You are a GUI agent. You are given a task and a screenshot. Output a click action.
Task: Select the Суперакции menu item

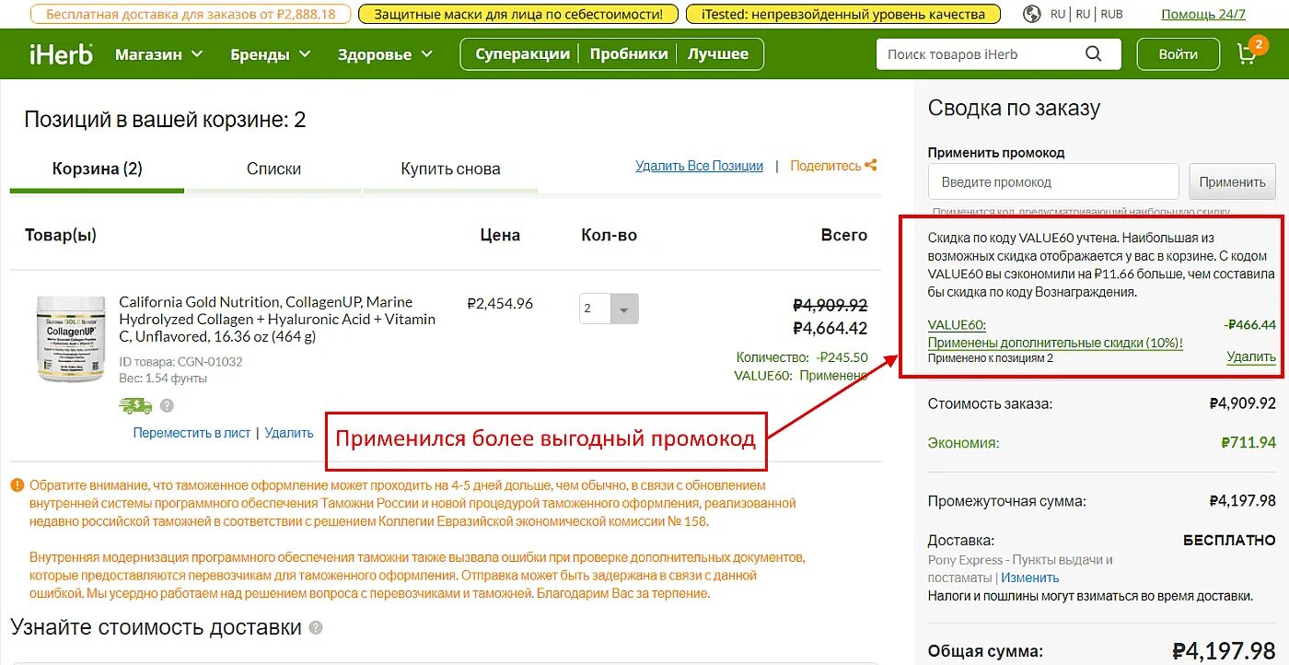pyautogui.click(x=522, y=54)
